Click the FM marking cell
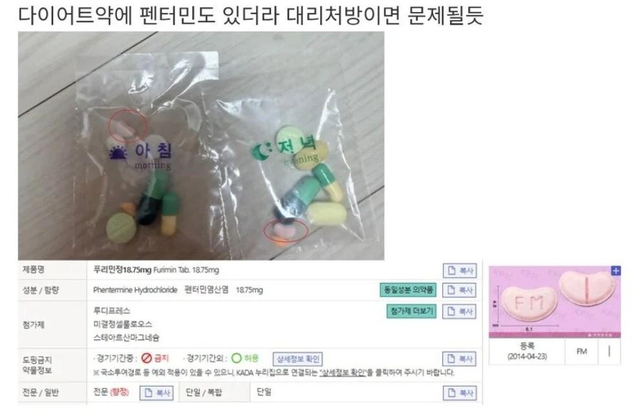Image resolution: width=644 pixels, height=414 pixels. coord(581,351)
